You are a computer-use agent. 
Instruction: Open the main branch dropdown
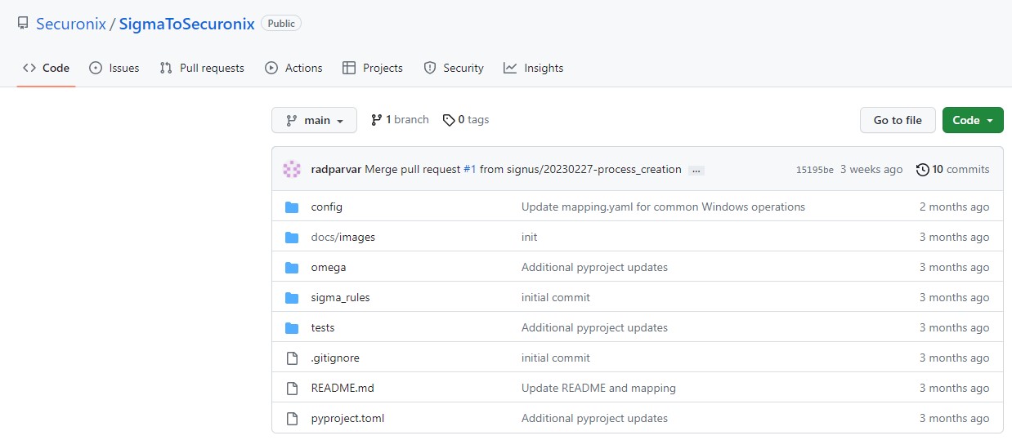314,120
